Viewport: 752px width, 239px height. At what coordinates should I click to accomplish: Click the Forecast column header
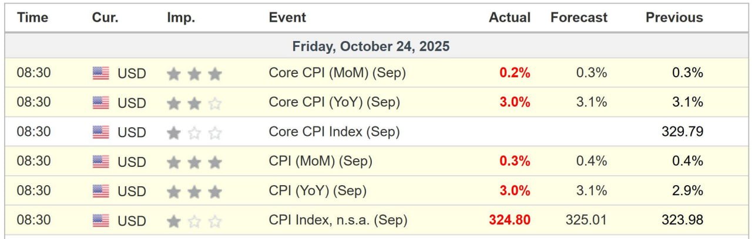pyautogui.click(x=579, y=18)
